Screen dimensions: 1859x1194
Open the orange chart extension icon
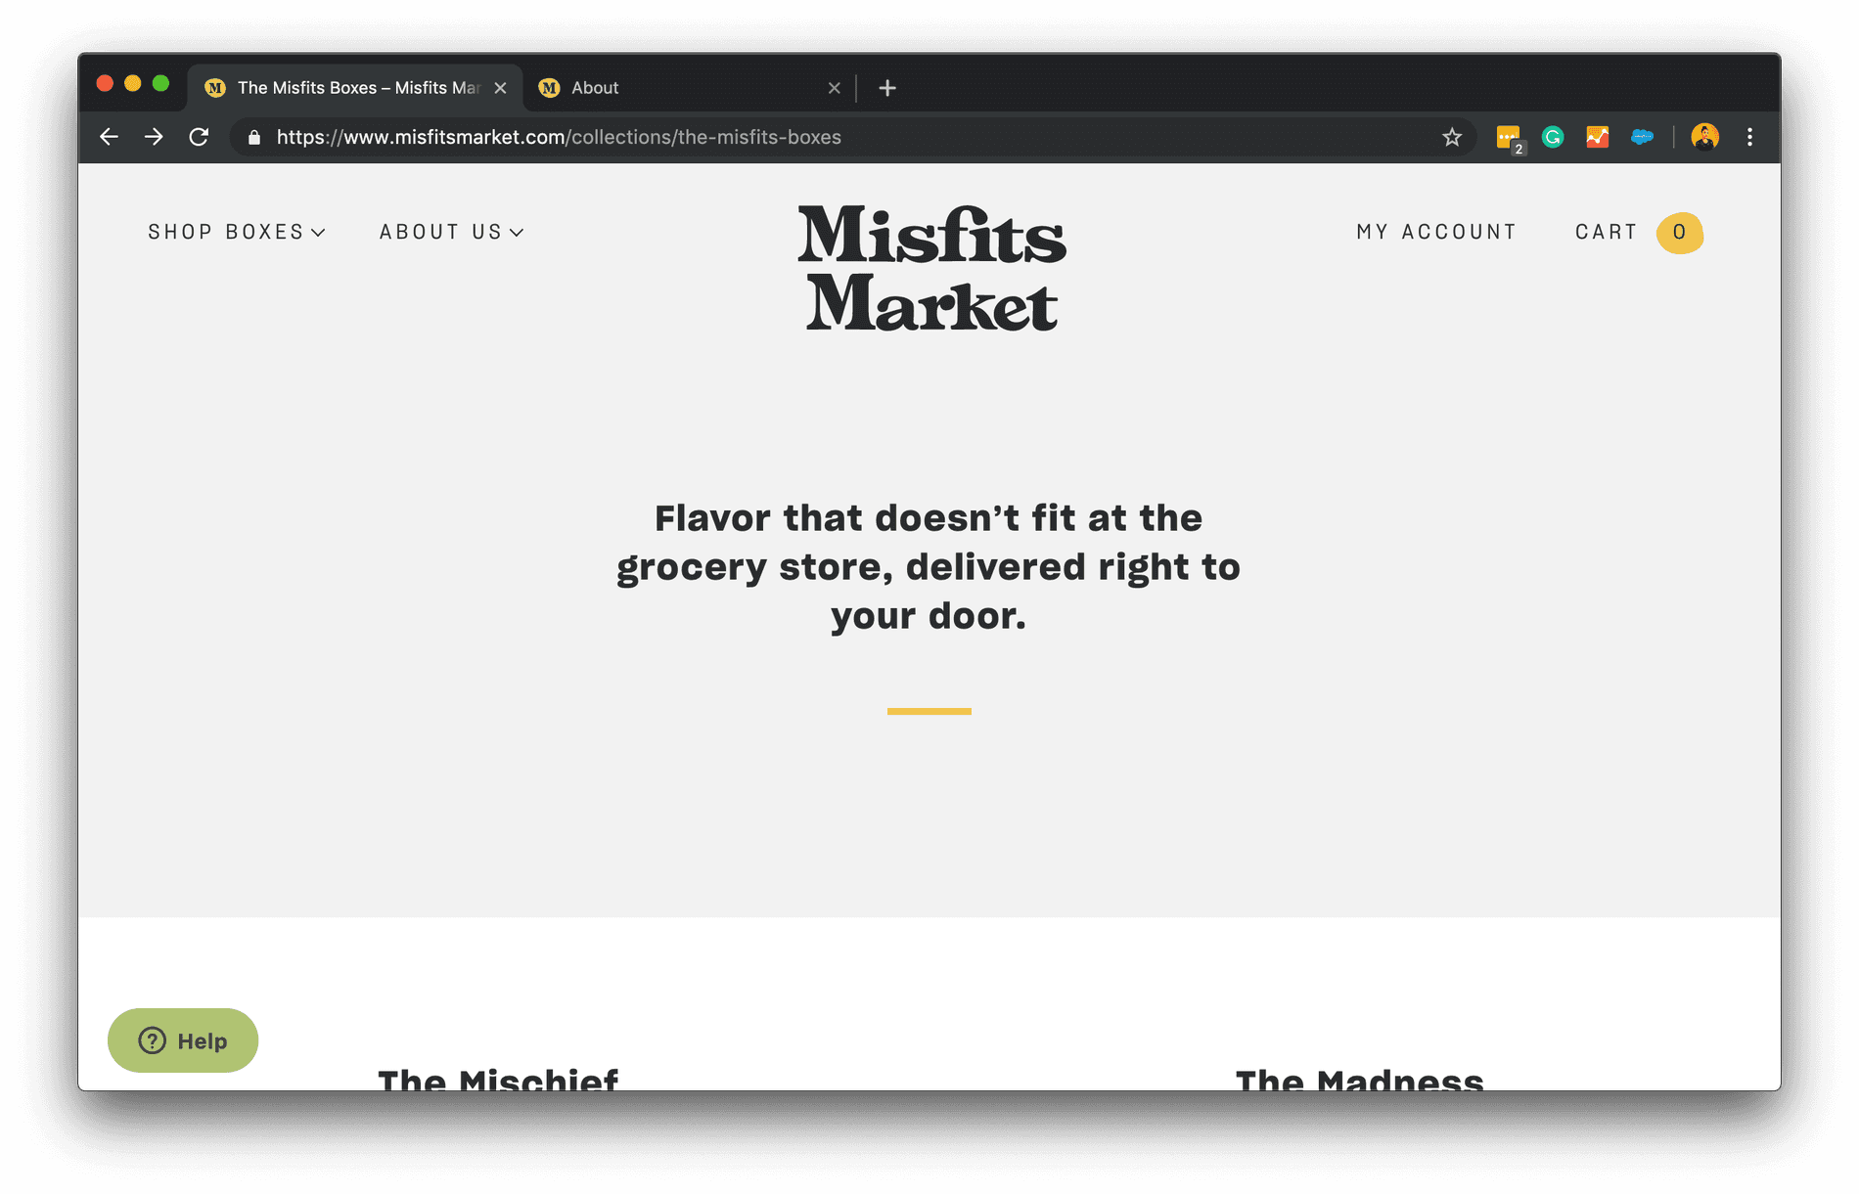[1598, 137]
